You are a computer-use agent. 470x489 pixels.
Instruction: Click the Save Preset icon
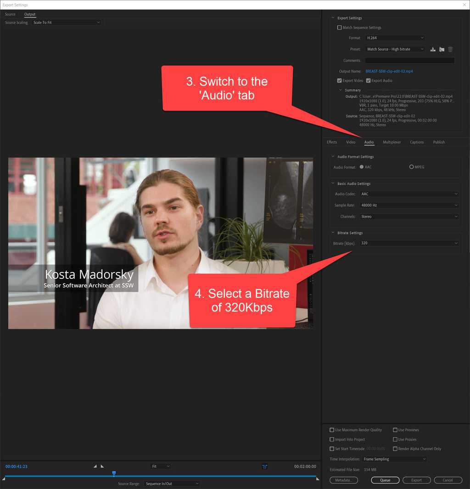tap(432, 49)
